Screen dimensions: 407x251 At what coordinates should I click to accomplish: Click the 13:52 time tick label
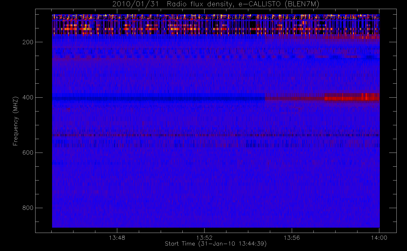(x=205, y=237)
